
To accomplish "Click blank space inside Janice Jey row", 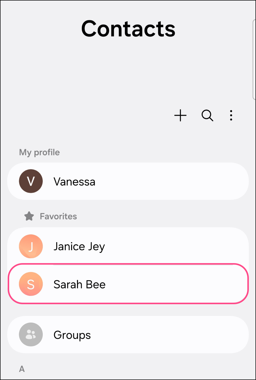I will pyautogui.click(x=178, y=246).
